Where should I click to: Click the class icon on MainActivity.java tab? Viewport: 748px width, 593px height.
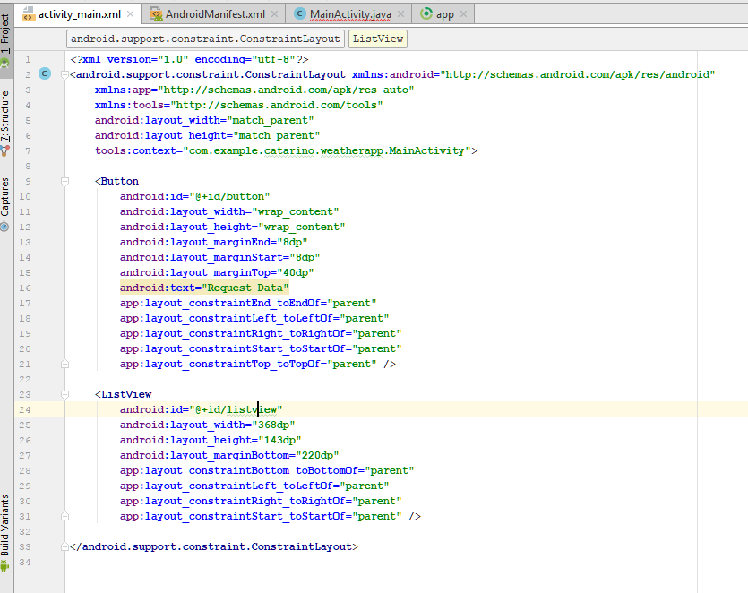[299, 13]
